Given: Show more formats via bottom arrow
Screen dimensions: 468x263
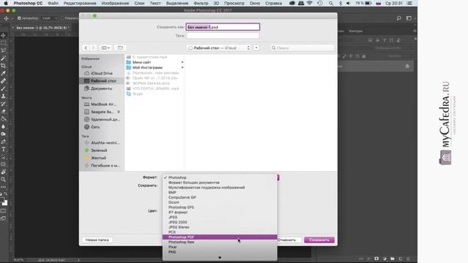Looking at the screenshot, I should 219,258.
